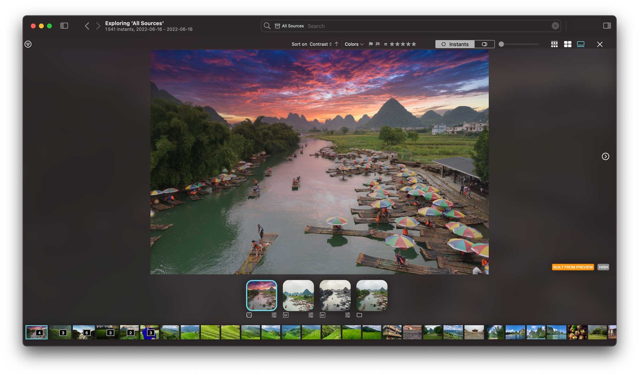Toggle the left sidebar panel
The height and width of the screenshot is (376, 639).
pos(64,26)
